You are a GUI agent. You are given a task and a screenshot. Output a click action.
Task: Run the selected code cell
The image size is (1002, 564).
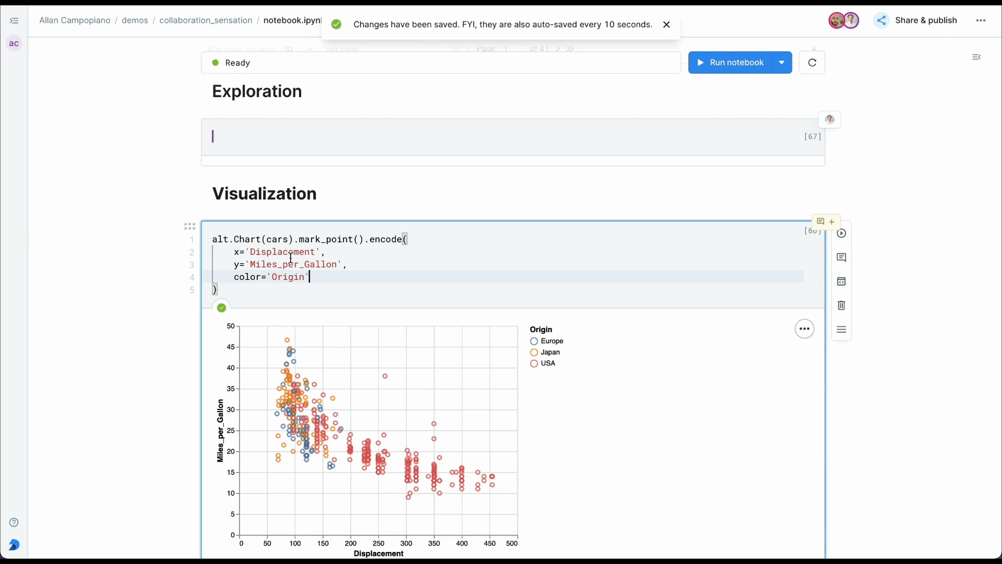[841, 233]
